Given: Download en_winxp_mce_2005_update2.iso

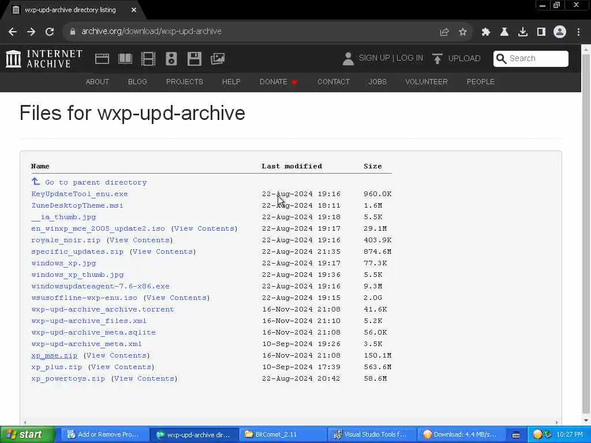Looking at the screenshot, I should point(98,228).
